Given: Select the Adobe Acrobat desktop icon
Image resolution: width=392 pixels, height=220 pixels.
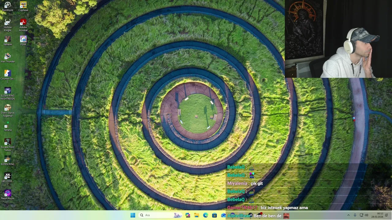Looking at the screenshot, I should 23,25.
